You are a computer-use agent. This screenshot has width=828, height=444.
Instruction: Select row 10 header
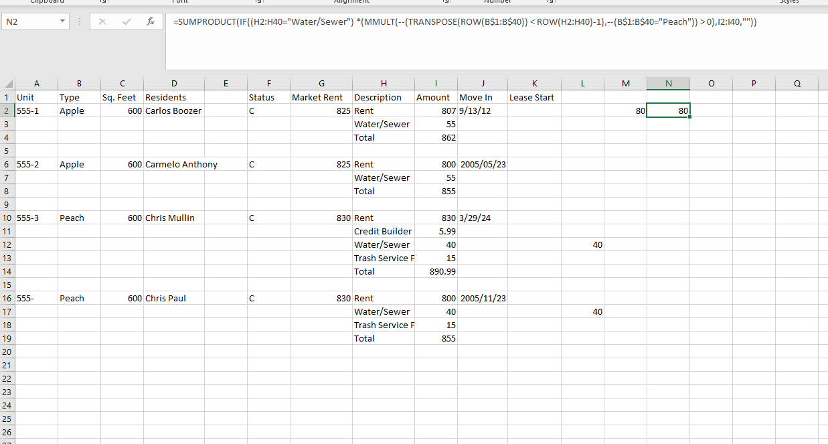[6, 218]
